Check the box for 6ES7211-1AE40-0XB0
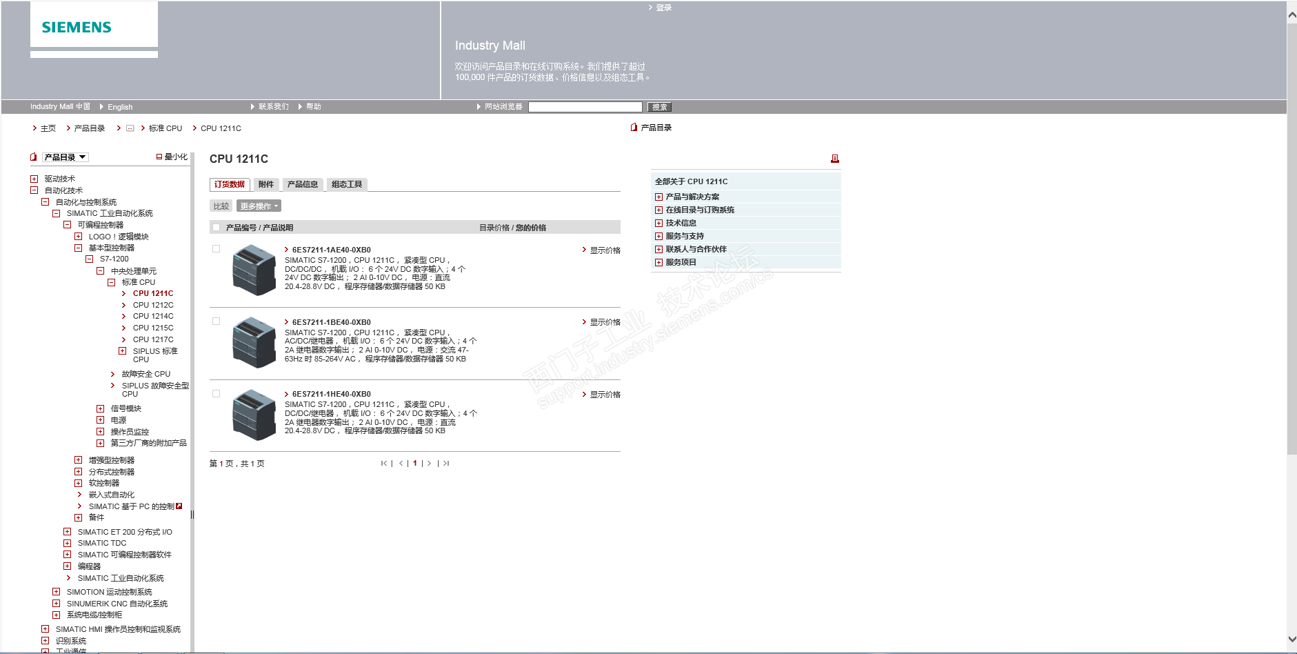 coord(217,249)
